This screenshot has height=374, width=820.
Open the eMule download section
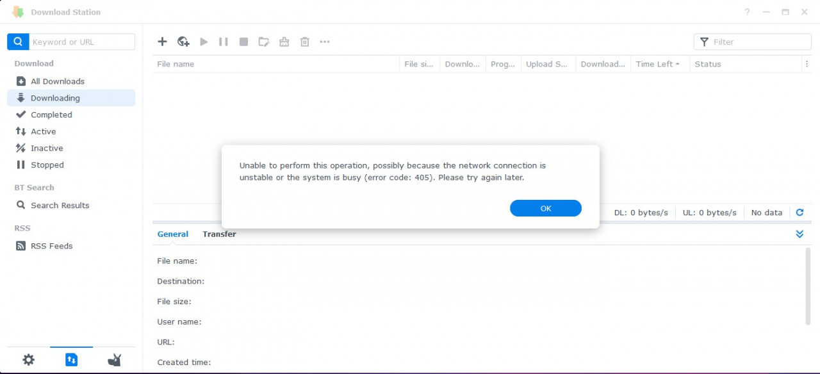115,359
